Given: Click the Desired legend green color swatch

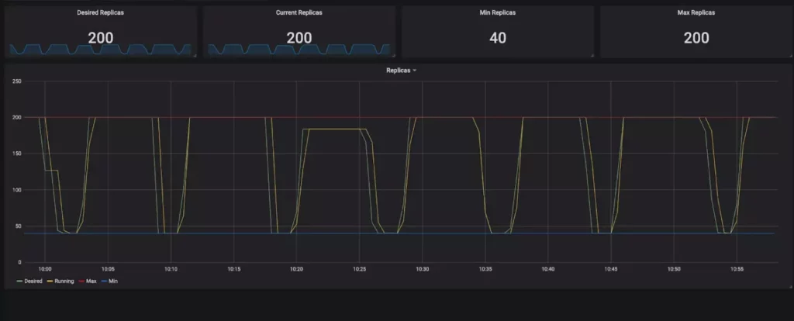Looking at the screenshot, I should (x=19, y=281).
